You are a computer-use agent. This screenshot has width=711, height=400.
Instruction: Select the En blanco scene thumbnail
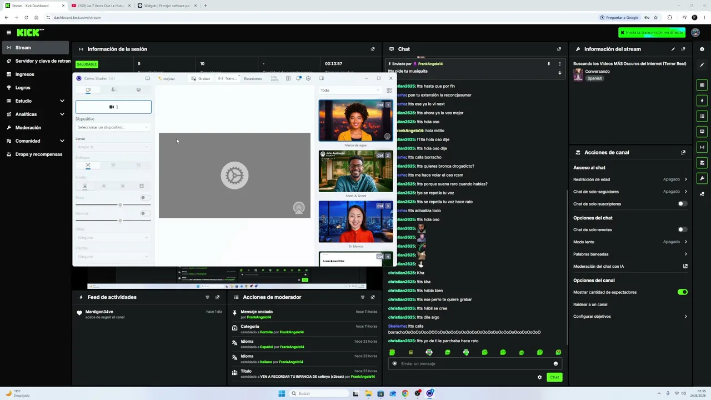point(355,222)
